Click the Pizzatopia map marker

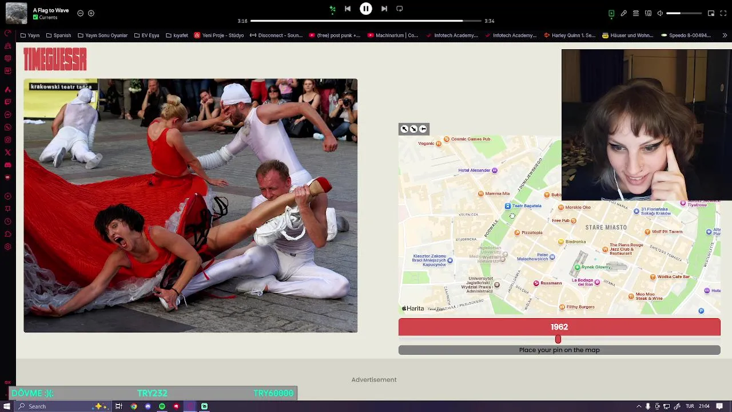518,233
